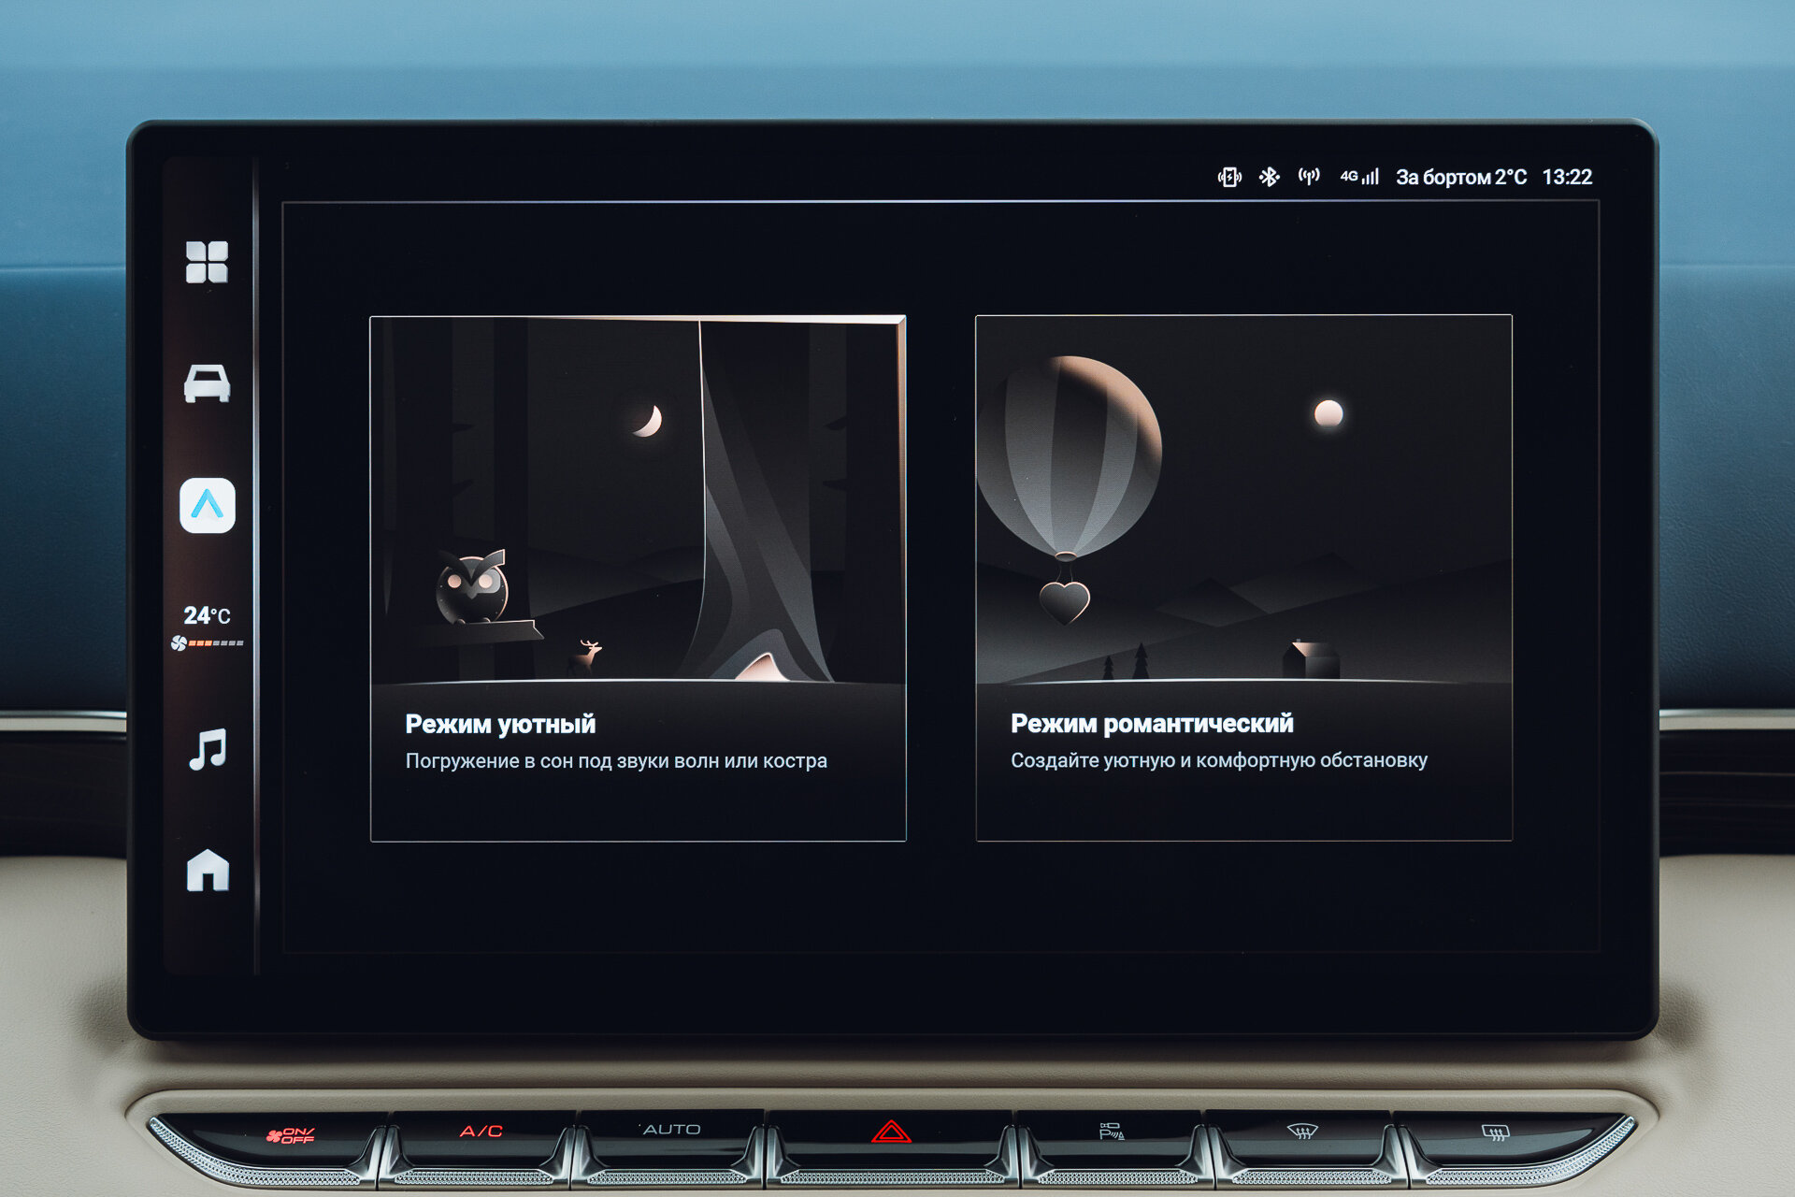Tap the wireless phone charging icon
1795x1197 pixels.
1229,177
